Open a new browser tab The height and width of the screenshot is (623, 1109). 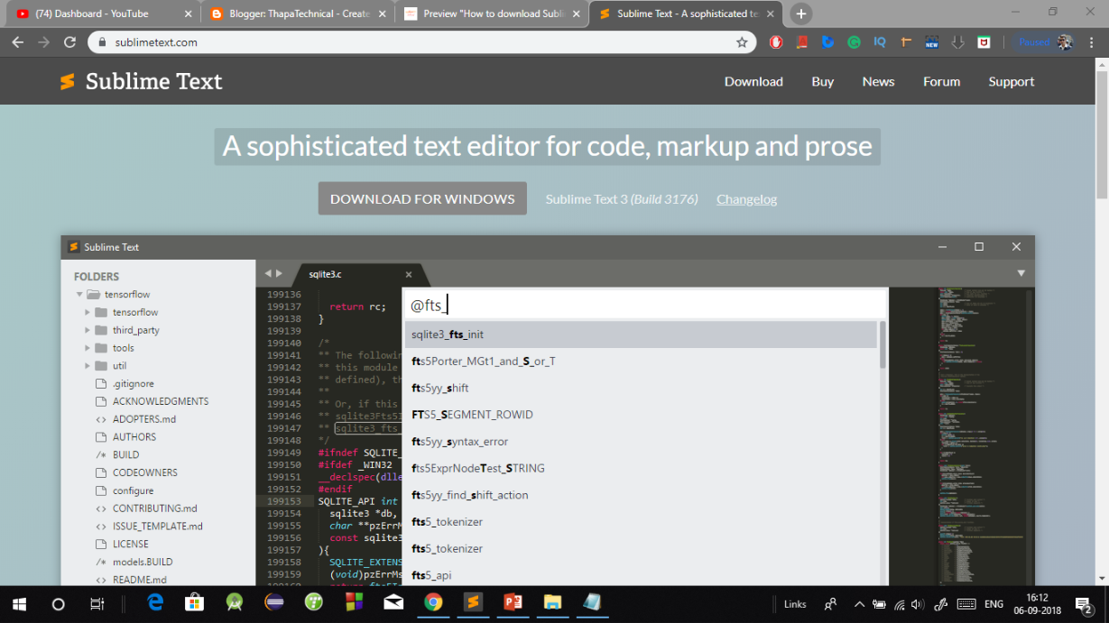coord(800,14)
